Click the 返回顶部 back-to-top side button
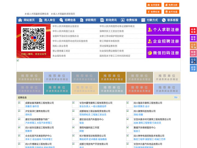Viewport: 197px width, 148px height. click(x=193, y=68)
